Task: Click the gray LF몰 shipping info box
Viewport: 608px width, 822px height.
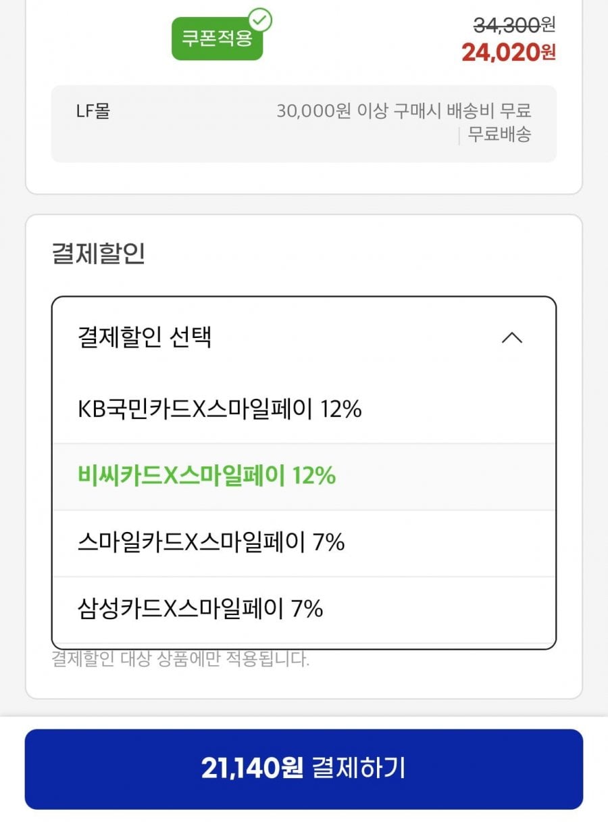Action: tap(304, 124)
